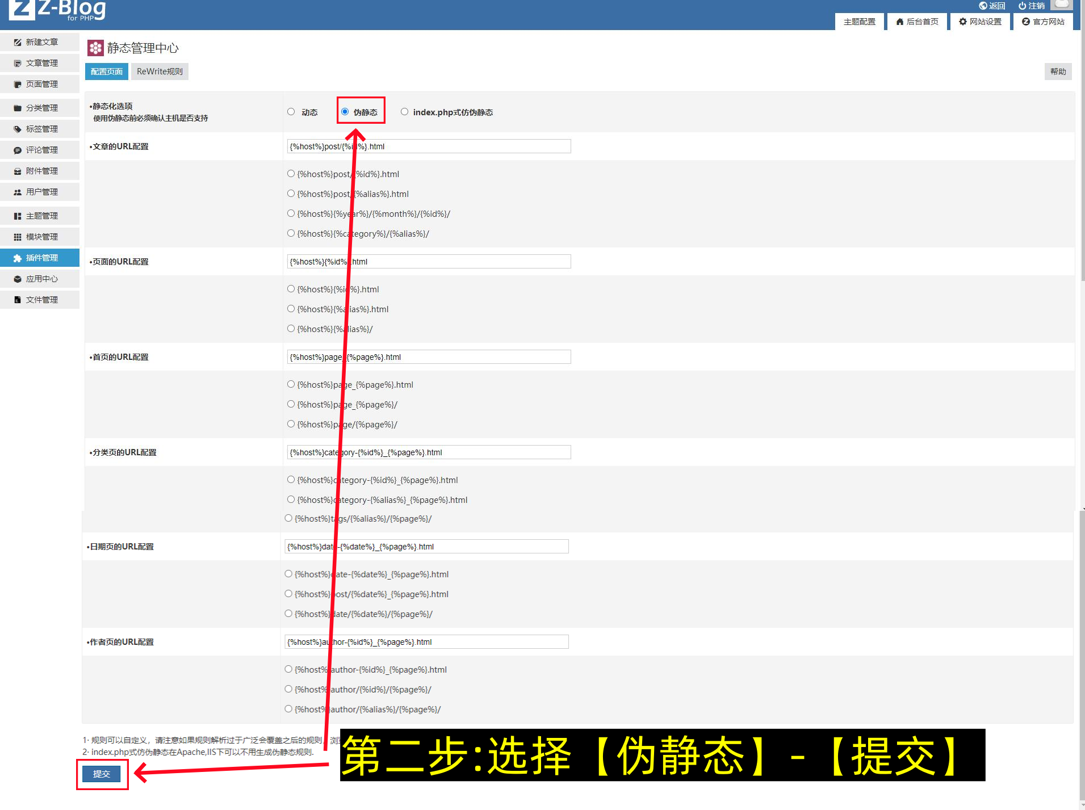1085x810 pixels.
Task: Open 后台首页 dashboard home
Action: pos(916,22)
